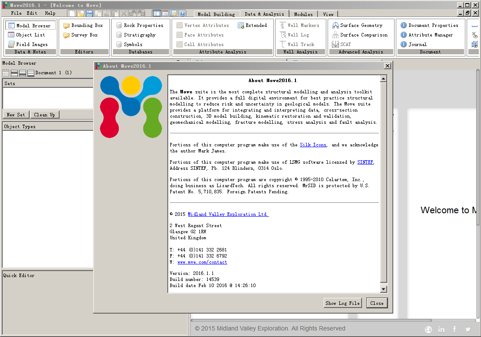Click the globe website icon on Welcome page
The height and width of the screenshot is (337, 481).
tap(428, 329)
